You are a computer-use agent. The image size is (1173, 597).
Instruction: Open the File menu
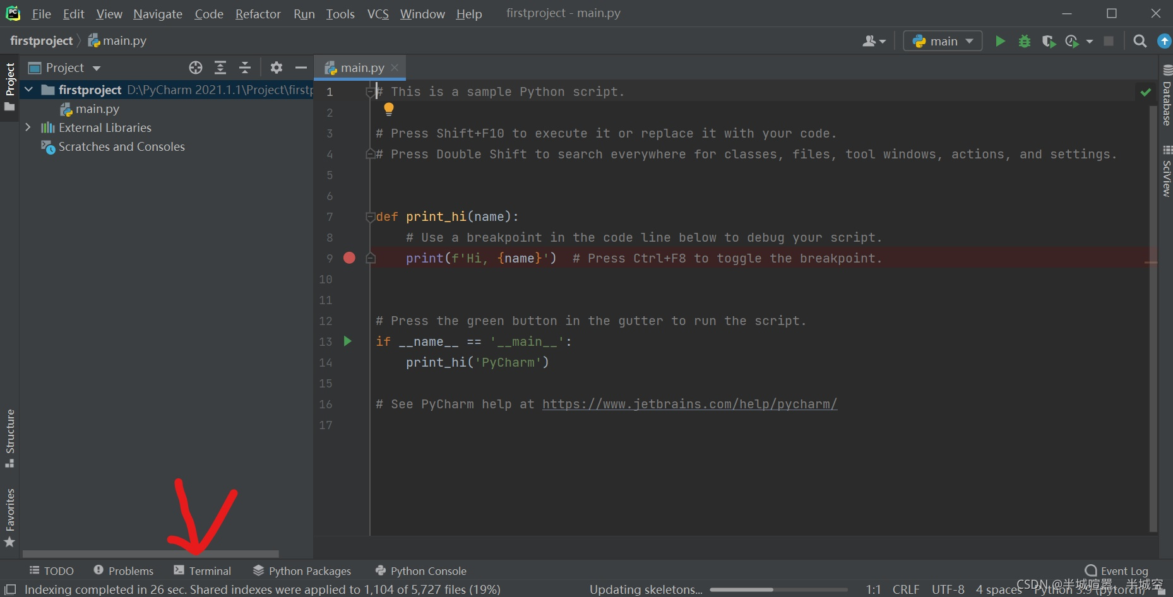[42, 14]
